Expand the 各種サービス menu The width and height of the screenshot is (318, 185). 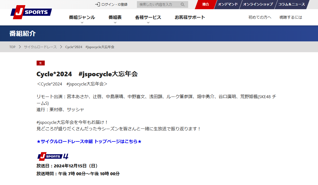pos(148,17)
